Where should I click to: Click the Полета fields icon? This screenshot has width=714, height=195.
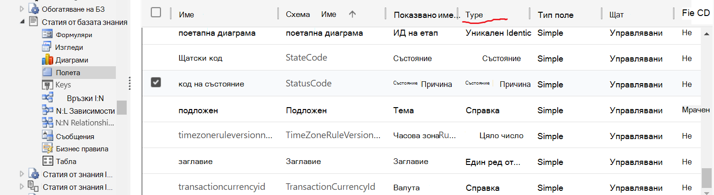pyautogui.click(x=47, y=72)
